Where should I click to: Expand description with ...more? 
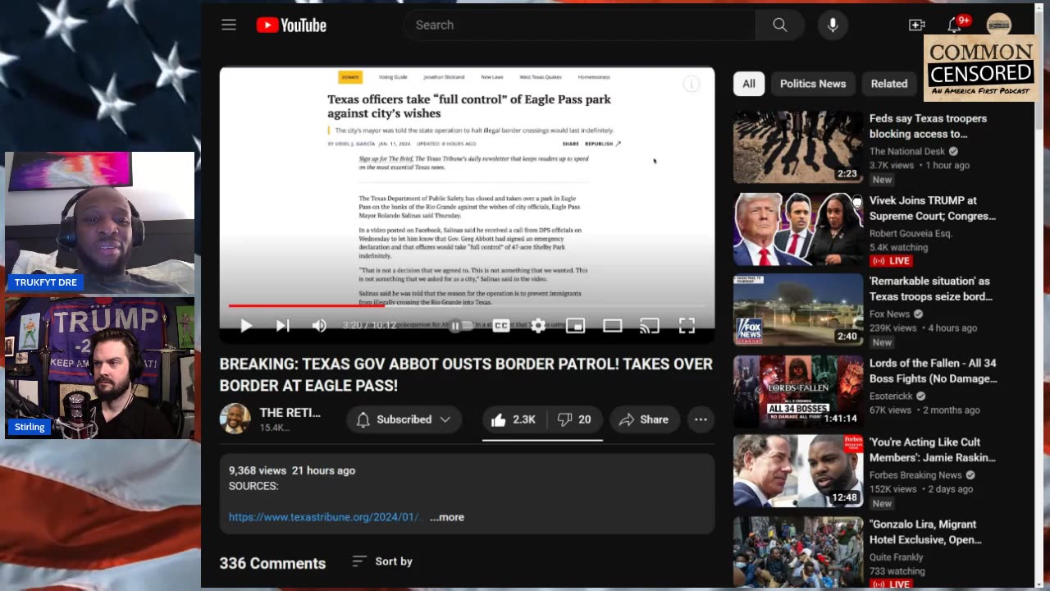[x=447, y=517]
